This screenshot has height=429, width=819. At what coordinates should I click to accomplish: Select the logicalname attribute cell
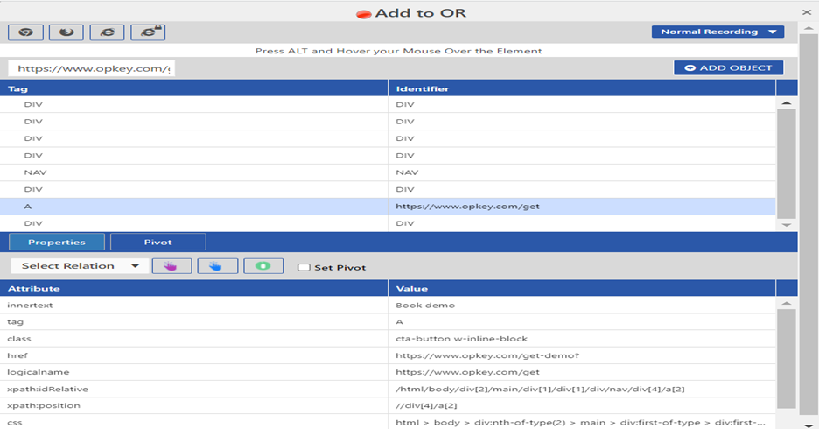click(193, 372)
